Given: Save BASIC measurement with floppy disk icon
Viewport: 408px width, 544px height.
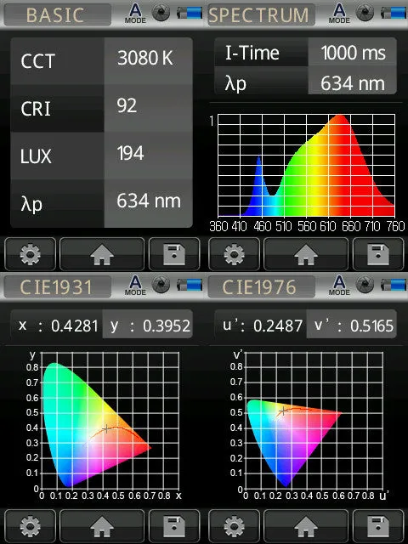Looking at the screenshot, I should (x=174, y=254).
